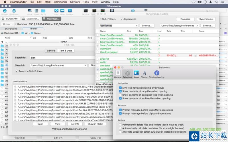The image size is (228, 142).
Task: Disable Lynx-like navigation checkbox
Action: [121, 88]
